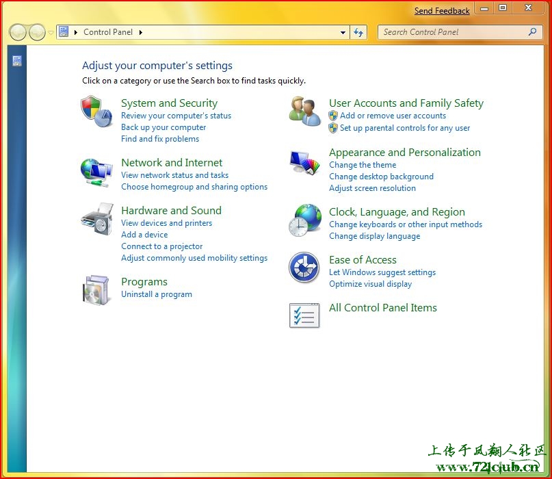Select Optimize visual display
The height and width of the screenshot is (479, 552).
[370, 284]
